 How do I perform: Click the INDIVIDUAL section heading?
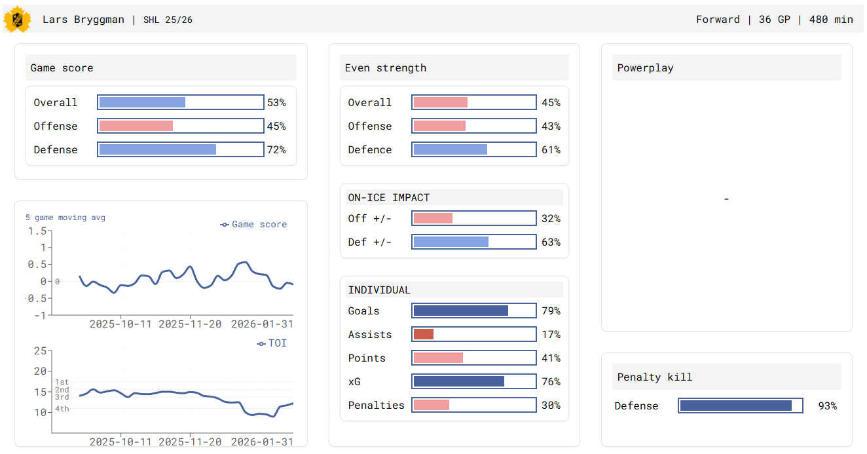[x=379, y=290]
